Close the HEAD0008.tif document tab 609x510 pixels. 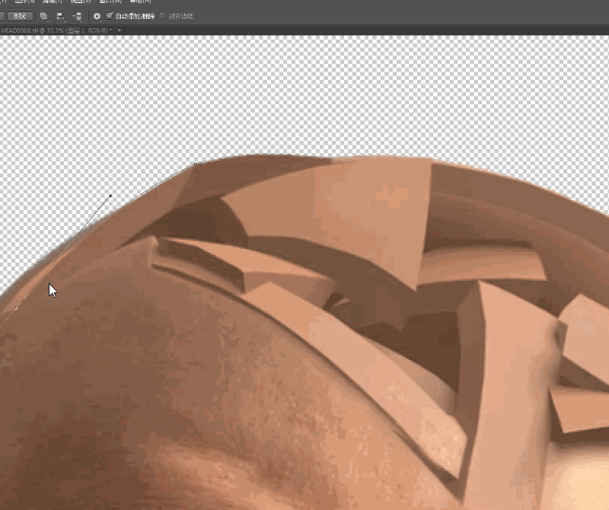click(x=120, y=30)
